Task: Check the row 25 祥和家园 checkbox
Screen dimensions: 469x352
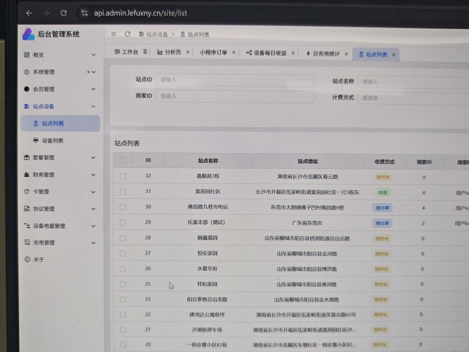Action: click(123, 284)
